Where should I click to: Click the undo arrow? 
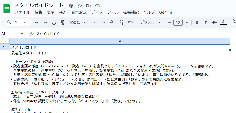click(x=36, y=23)
